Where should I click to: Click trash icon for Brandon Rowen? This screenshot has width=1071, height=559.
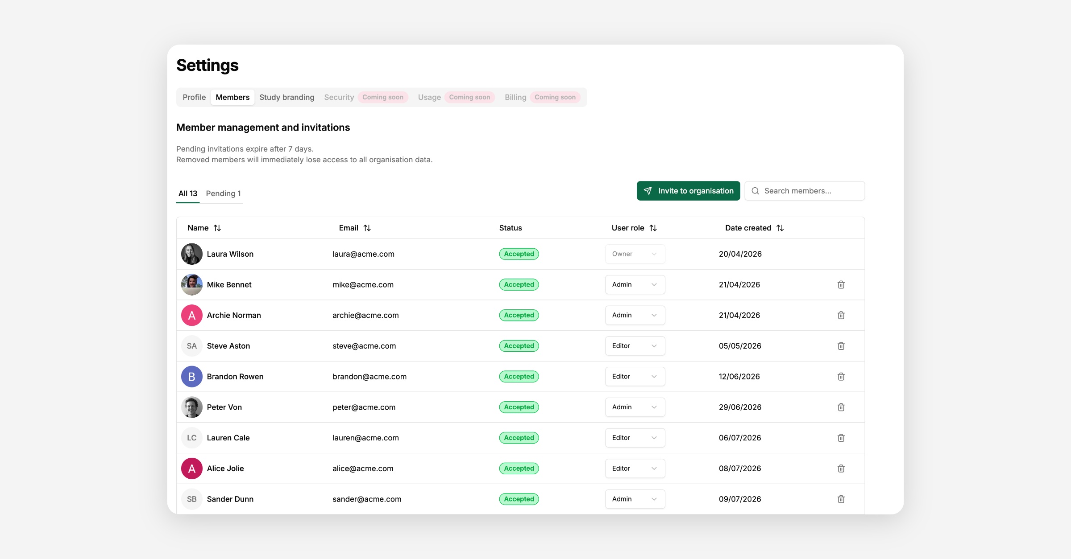click(x=841, y=377)
